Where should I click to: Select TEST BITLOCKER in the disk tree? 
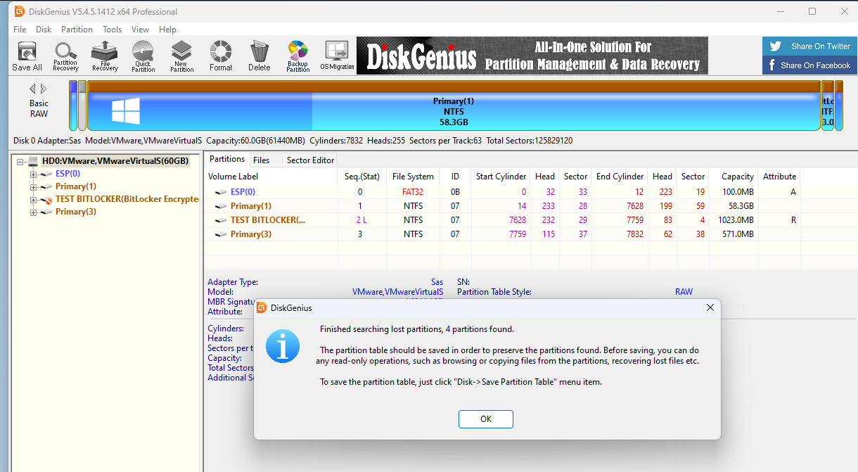127,200
